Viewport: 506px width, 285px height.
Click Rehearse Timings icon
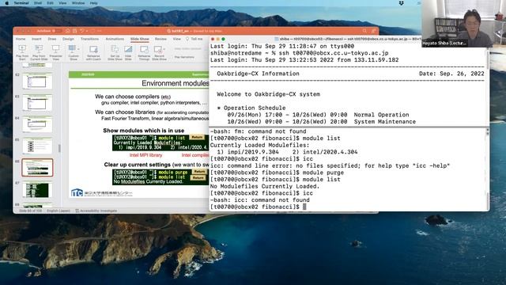[144, 50]
